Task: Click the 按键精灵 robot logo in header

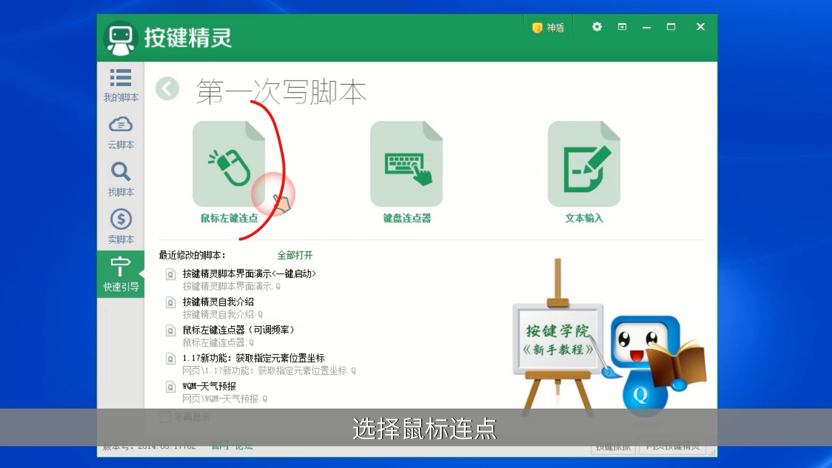Action: pyautogui.click(x=120, y=38)
